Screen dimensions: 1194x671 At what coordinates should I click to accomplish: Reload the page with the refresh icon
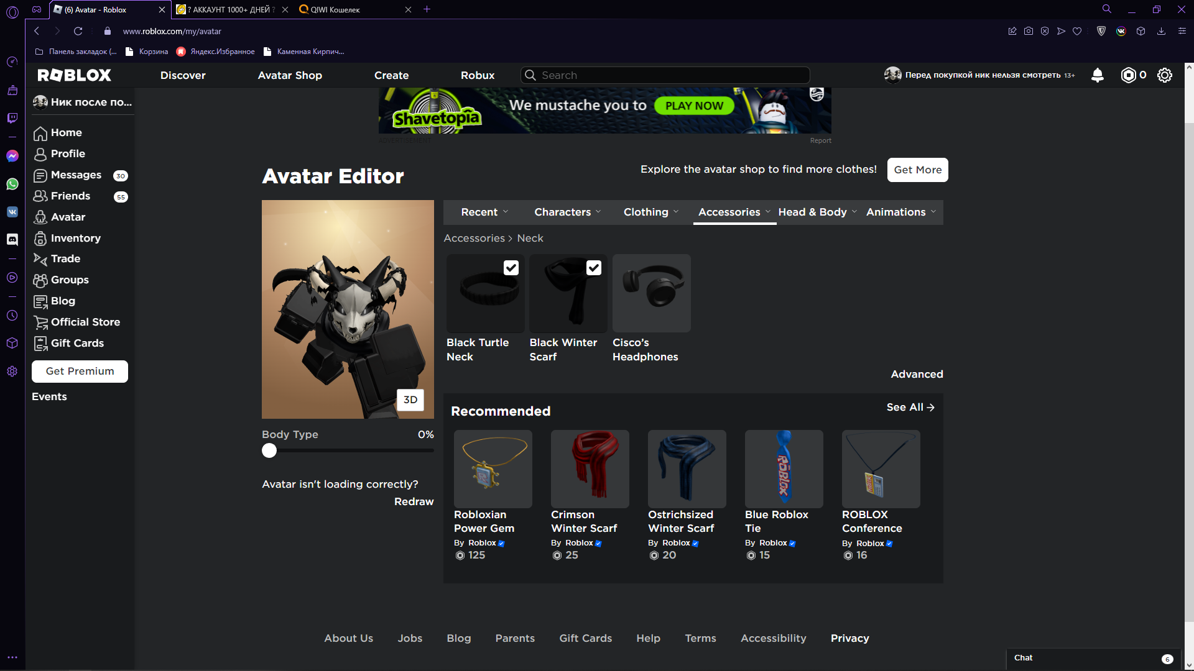tap(78, 31)
